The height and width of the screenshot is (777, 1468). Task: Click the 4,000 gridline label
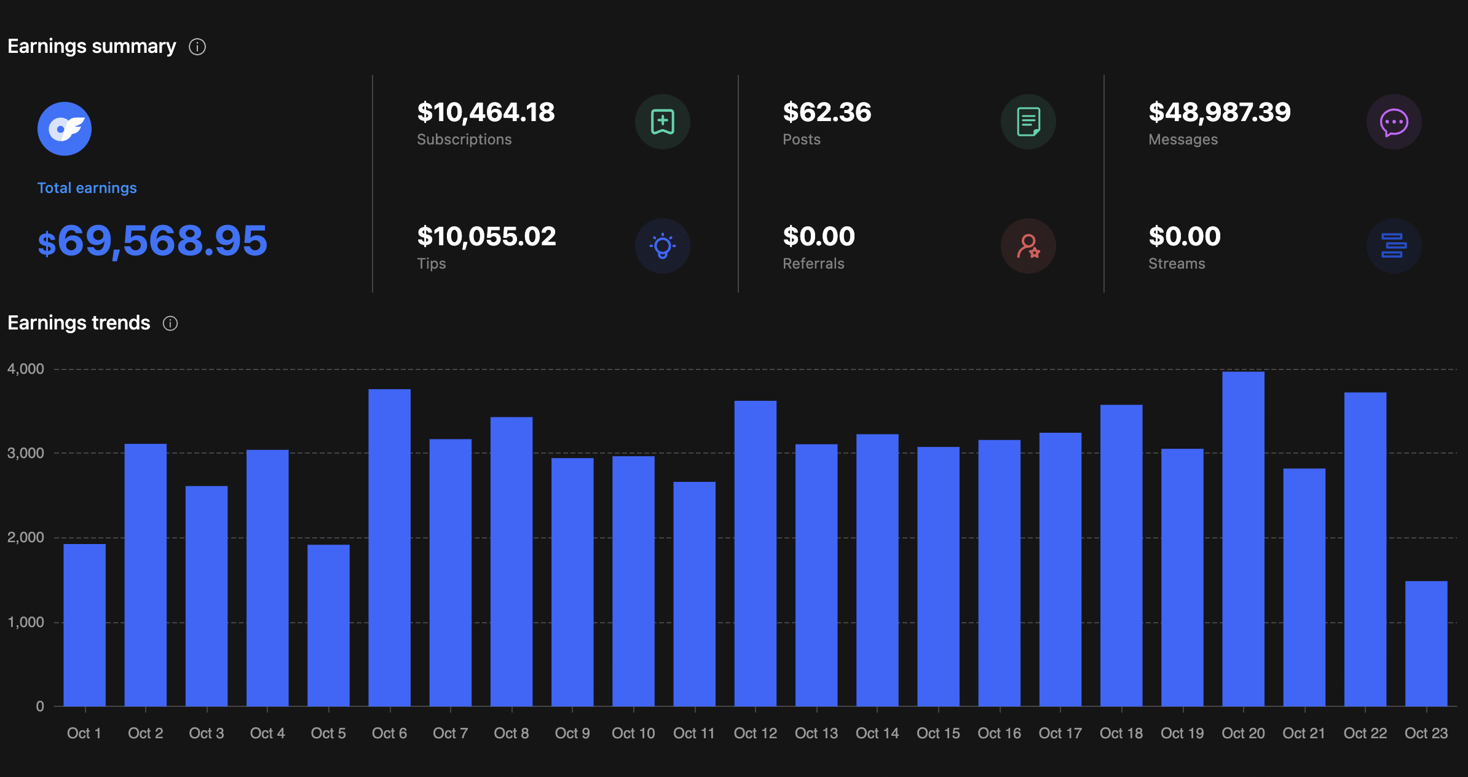click(x=26, y=369)
